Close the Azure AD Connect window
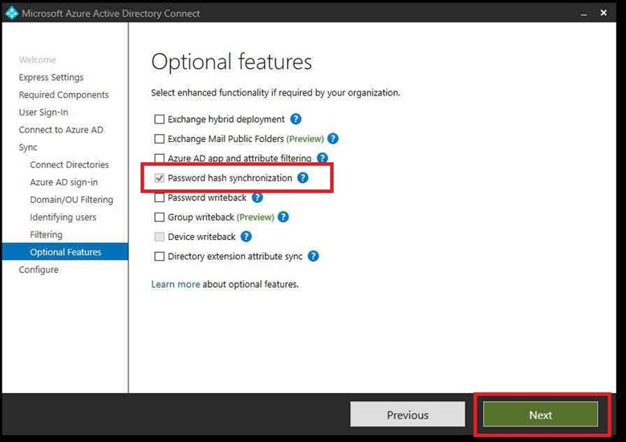Viewport: 626px width, 442px height. [604, 13]
